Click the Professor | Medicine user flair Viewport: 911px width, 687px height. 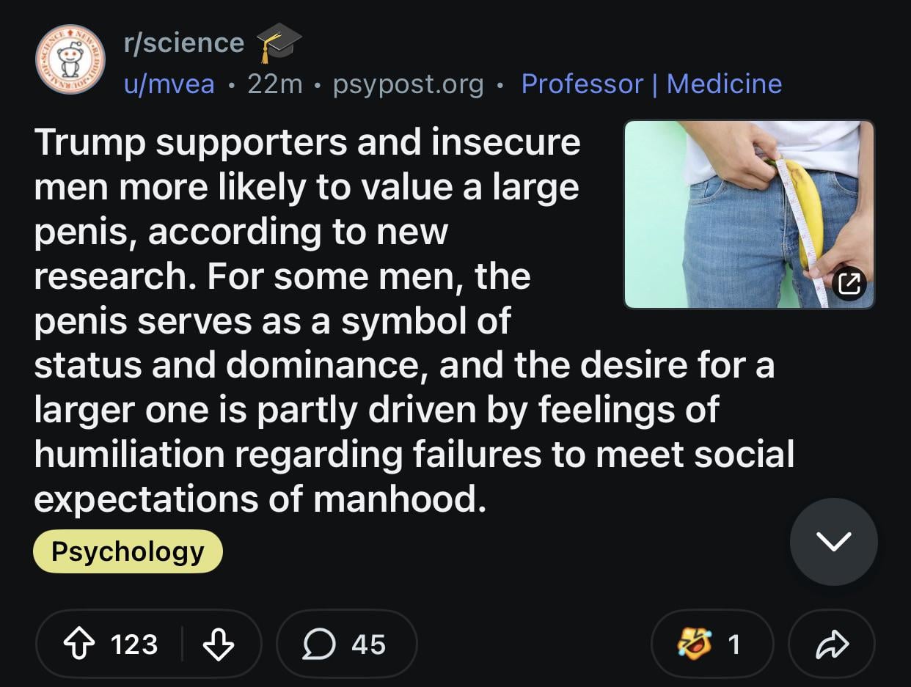click(651, 84)
